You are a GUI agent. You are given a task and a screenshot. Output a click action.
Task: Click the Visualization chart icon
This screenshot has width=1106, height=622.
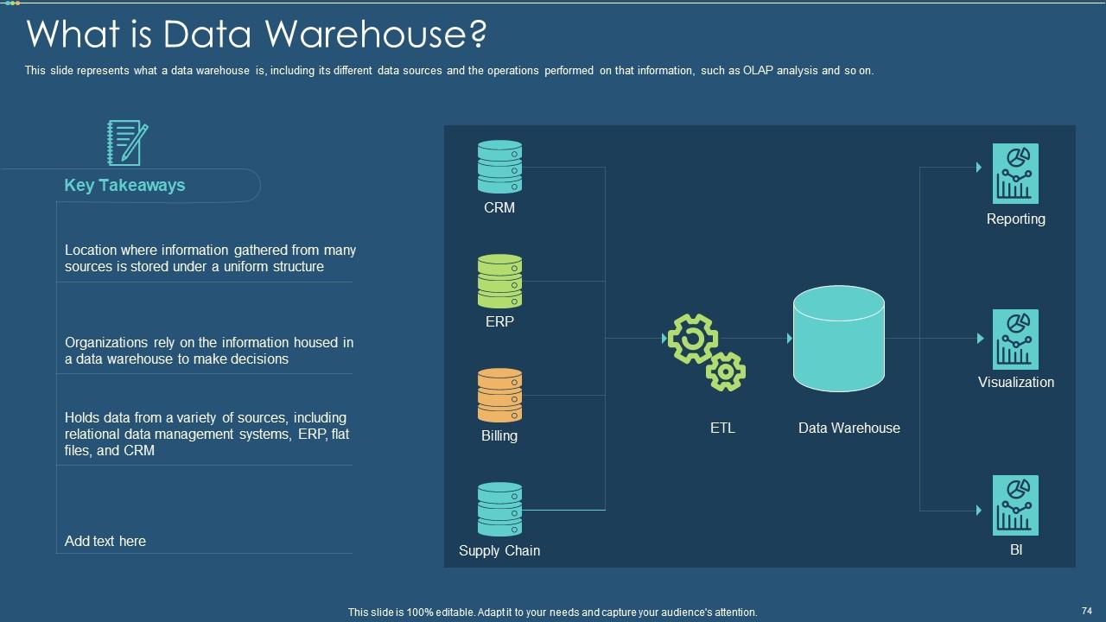click(1015, 339)
